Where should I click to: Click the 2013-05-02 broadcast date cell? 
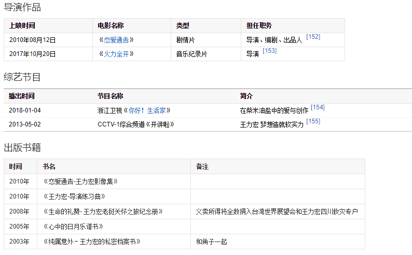coord(24,124)
